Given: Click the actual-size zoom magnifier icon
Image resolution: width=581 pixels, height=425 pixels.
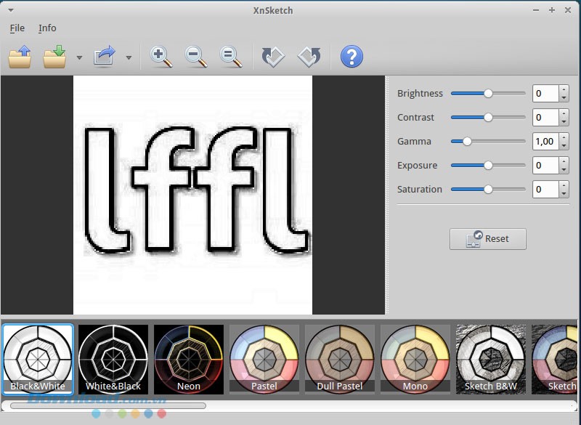Looking at the screenshot, I should click(231, 57).
